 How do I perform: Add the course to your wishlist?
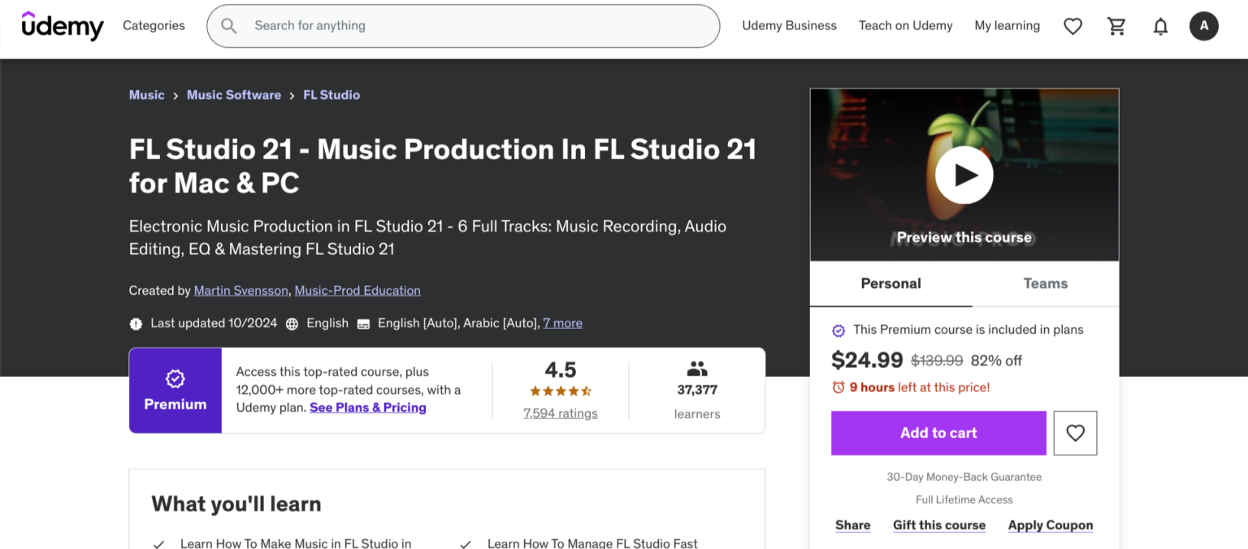point(1075,433)
